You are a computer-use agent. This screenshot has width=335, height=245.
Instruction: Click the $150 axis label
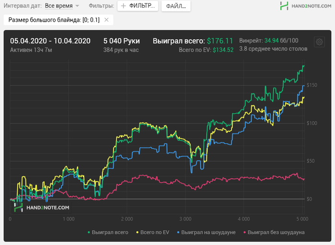312,85
